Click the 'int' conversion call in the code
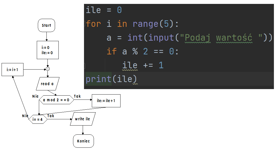276x149 pixels. click(135, 38)
